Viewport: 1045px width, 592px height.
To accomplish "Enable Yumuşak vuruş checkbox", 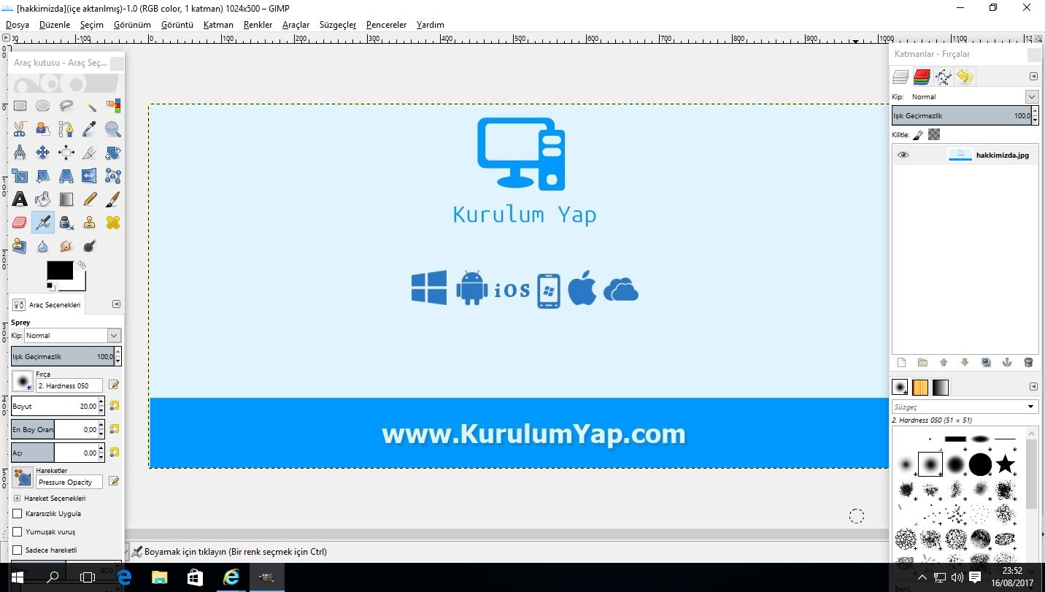I will pos(18,532).
